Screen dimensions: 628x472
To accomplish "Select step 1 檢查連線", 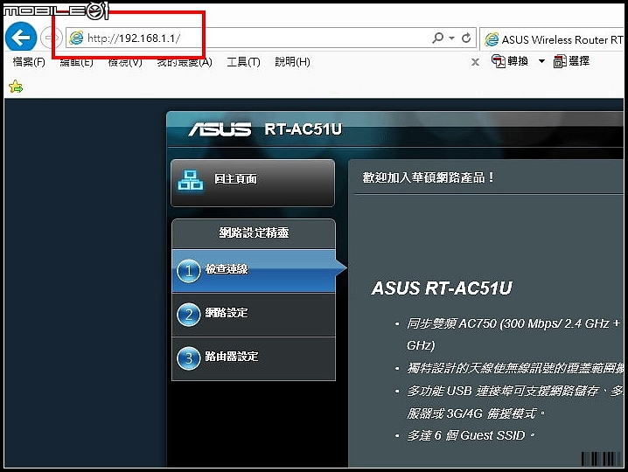I will pos(254,271).
